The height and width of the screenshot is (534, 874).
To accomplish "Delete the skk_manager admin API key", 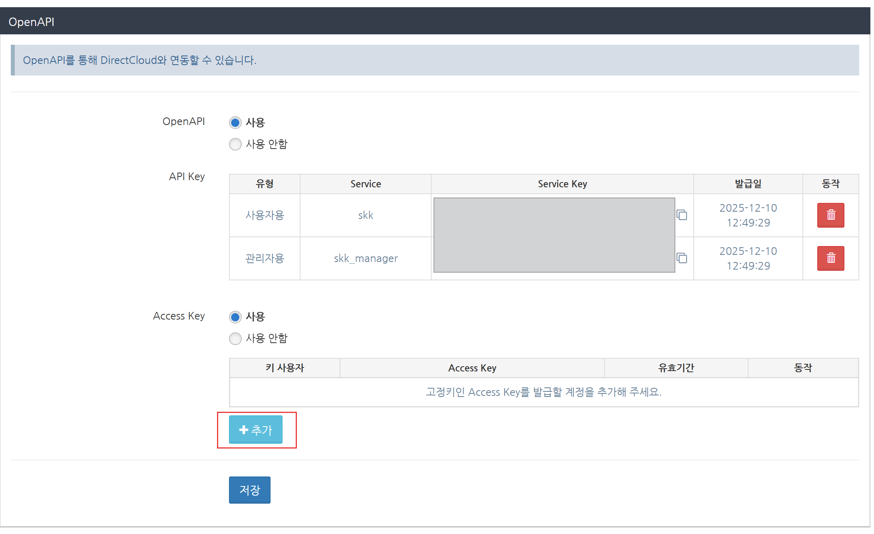I will 830,258.
